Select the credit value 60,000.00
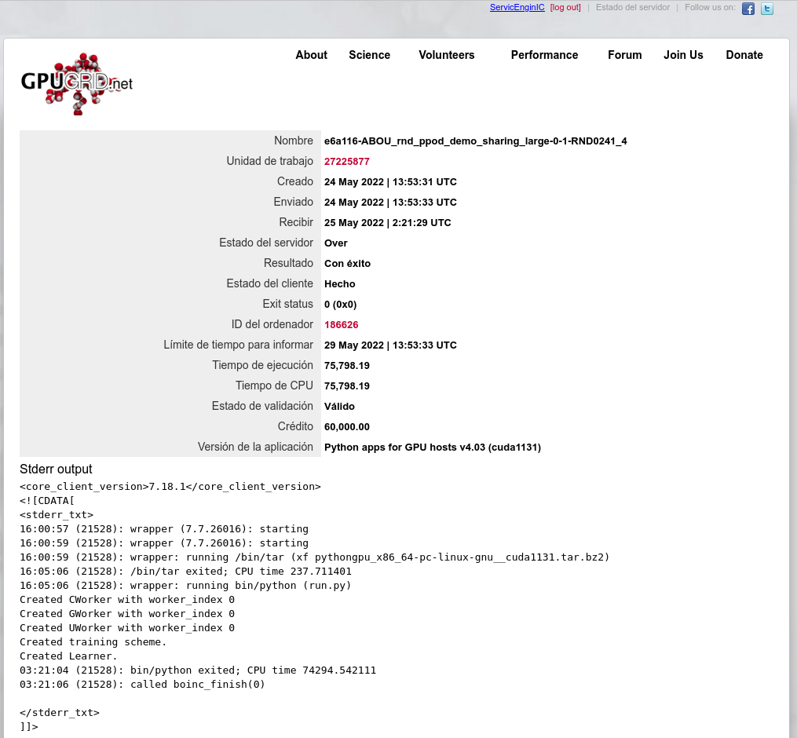 point(346,426)
